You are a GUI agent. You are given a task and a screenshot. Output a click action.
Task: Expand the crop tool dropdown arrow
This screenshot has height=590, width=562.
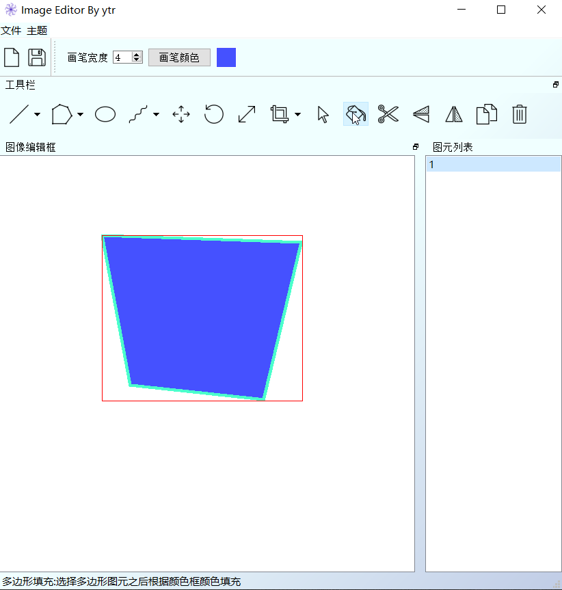[x=297, y=114]
